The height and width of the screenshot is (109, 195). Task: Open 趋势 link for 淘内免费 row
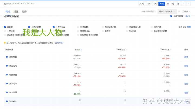186,57
